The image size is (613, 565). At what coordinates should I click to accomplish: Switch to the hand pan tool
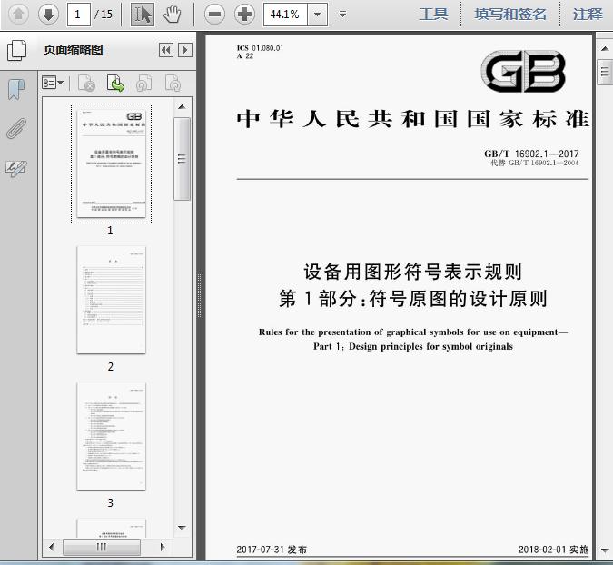tap(172, 15)
